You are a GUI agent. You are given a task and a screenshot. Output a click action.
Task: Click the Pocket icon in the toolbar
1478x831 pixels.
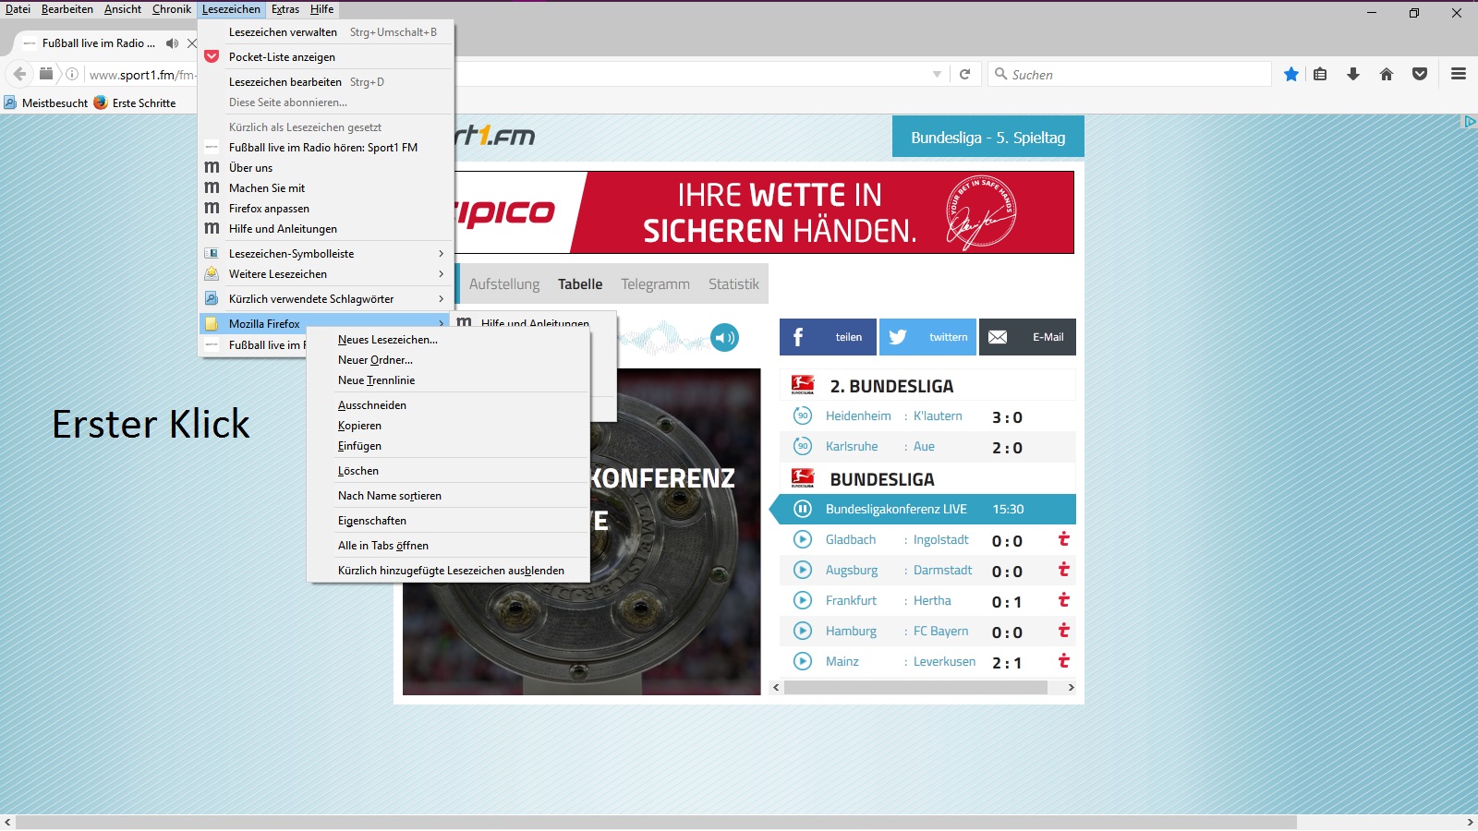coord(1420,74)
